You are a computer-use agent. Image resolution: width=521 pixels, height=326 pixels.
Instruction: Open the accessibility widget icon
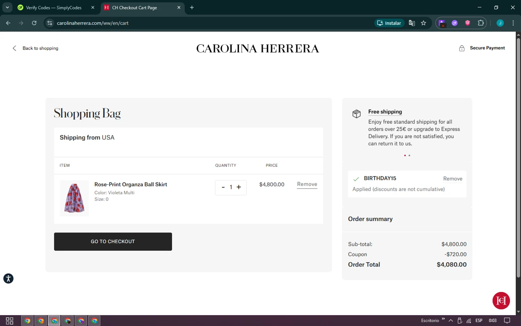pos(8,278)
